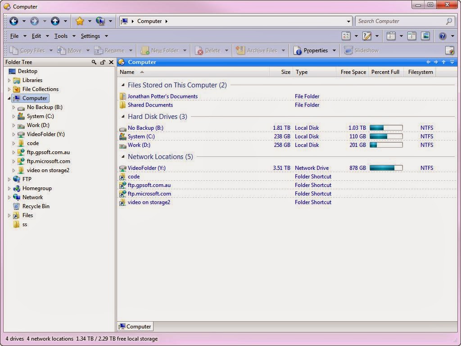Click the dual lister layout icon
This screenshot has height=346, width=461.
411,36
